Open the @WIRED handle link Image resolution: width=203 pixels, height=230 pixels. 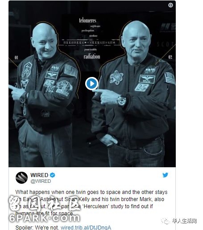[x=41, y=181]
